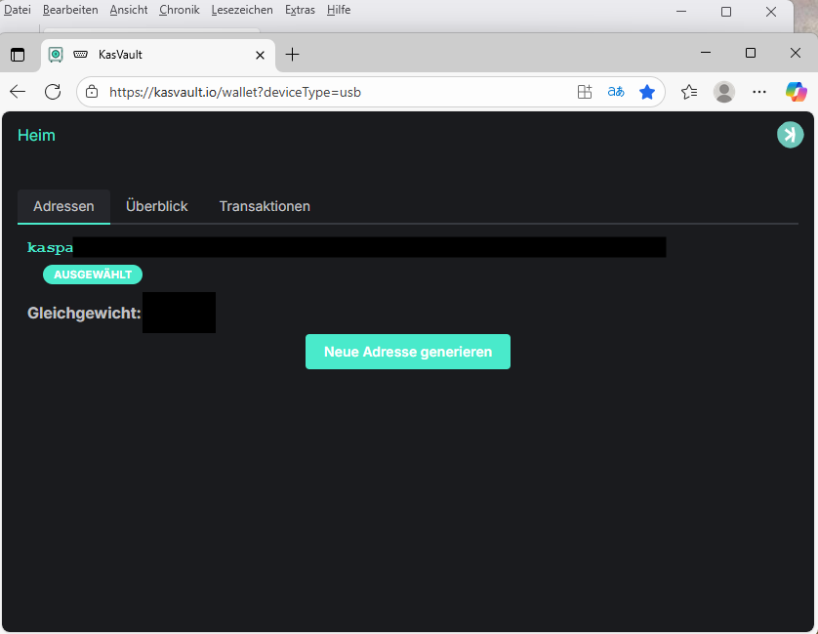Click the Kaspa logo icon on the page
818x634 pixels.
[790, 135]
